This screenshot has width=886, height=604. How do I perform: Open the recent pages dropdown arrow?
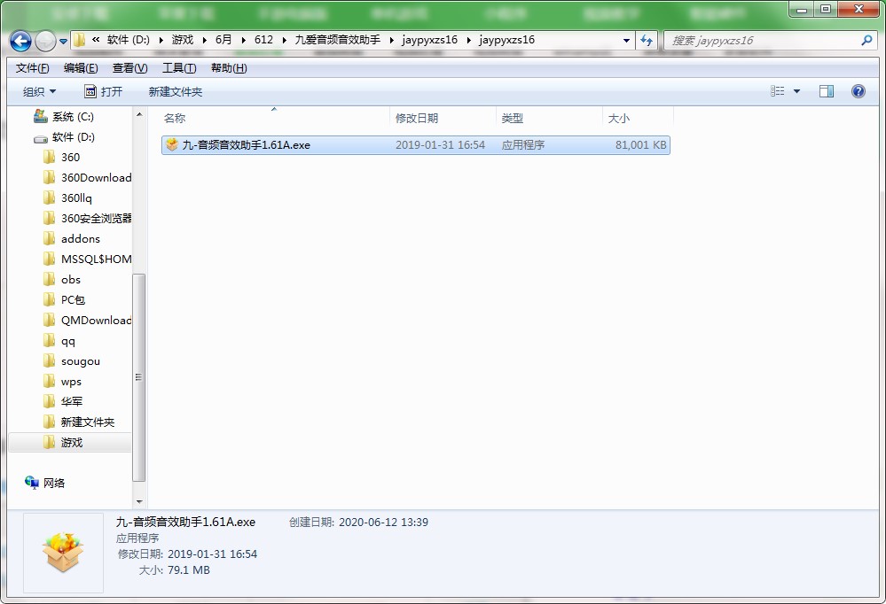pyautogui.click(x=63, y=42)
